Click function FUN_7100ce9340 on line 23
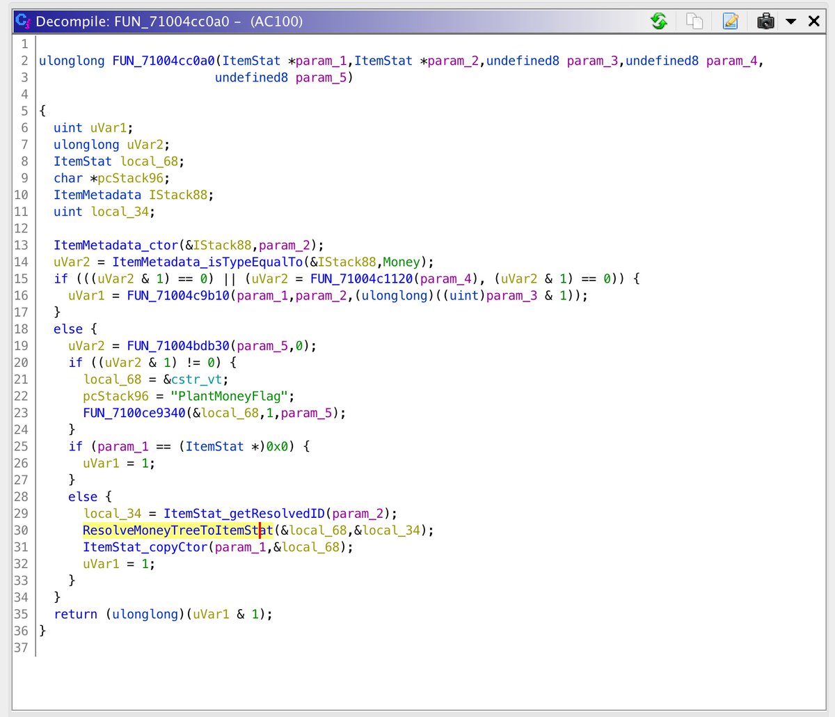Image resolution: width=835 pixels, height=717 pixels. coord(134,413)
